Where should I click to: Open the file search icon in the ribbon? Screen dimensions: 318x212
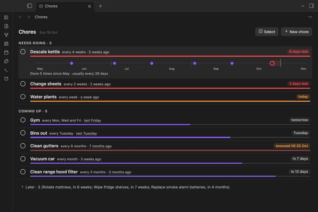click(x=6, y=26)
